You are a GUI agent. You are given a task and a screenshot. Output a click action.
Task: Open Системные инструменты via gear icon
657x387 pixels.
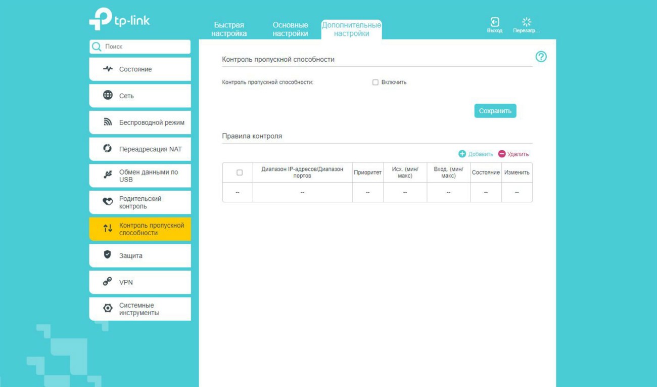(108, 309)
